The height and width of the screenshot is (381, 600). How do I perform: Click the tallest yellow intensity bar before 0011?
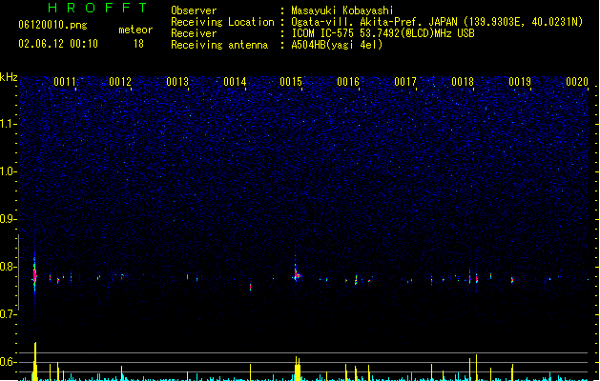click(x=35, y=361)
